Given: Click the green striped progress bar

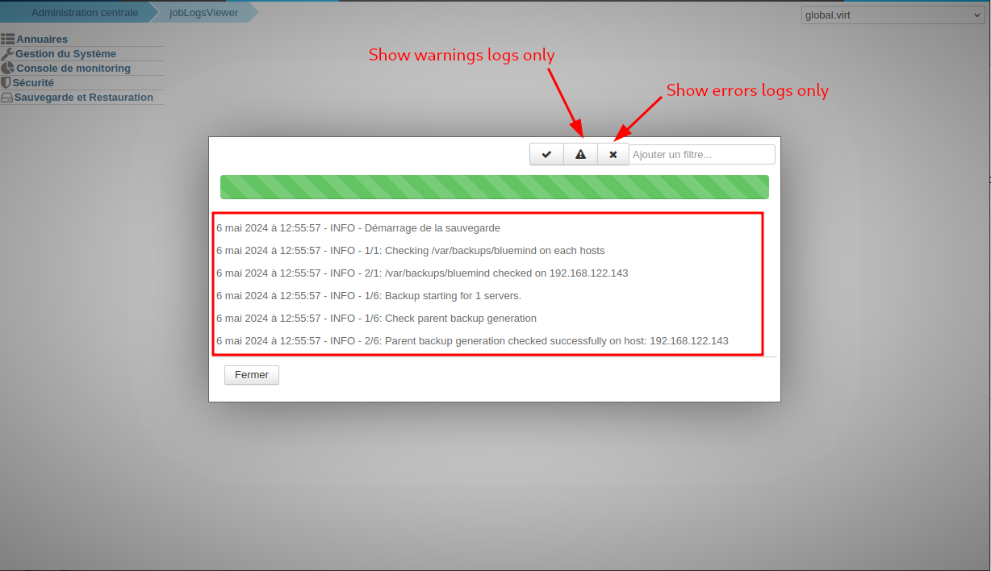Looking at the screenshot, I should 494,186.
